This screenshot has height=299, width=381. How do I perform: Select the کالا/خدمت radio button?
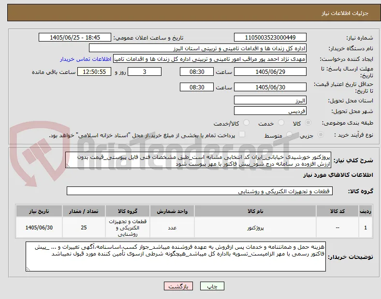click(247, 123)
